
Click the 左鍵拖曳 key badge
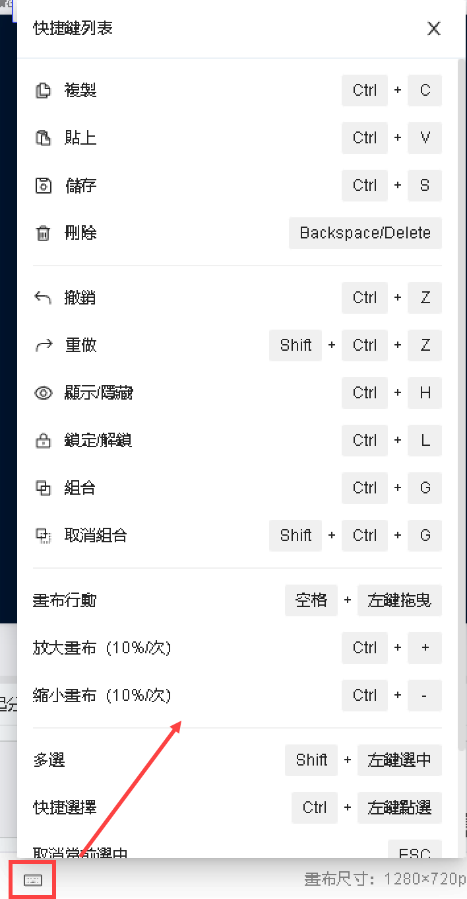(x=399, y=600)
